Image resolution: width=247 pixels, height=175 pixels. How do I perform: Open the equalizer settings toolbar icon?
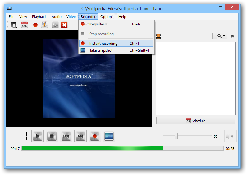click(x=55, y=25)
